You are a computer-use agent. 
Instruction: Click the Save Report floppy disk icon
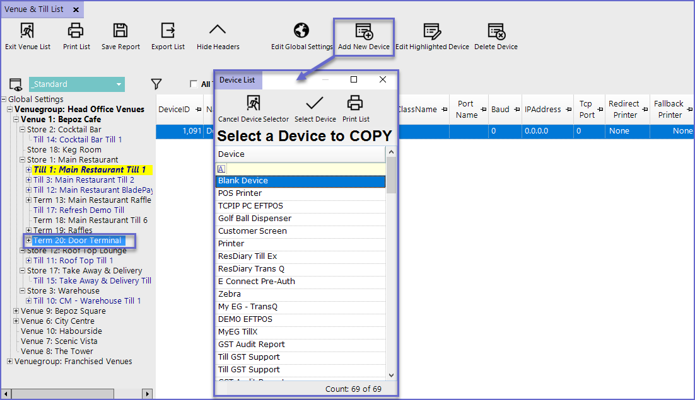click(x=120, y=31)
